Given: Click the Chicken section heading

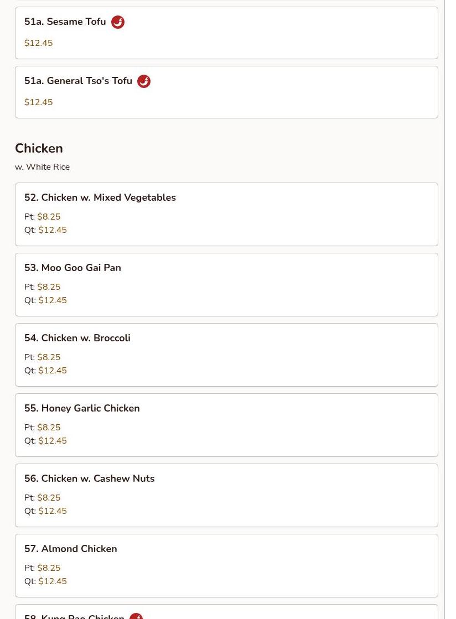Looking at the screenshot, I should [x=39, y=148].
